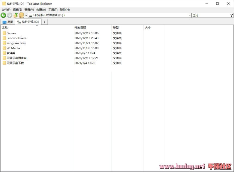Image resolution: width=234 pixels, height=172 pixels.
Task: Click date 2020/6/7 17:24 cell
Action: click(85, 53)
